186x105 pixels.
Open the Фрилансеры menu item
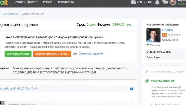tap(66, 2)
